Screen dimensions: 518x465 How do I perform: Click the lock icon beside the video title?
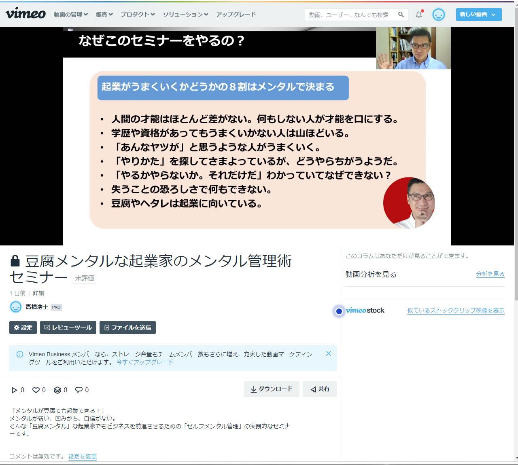click(15, 260)
